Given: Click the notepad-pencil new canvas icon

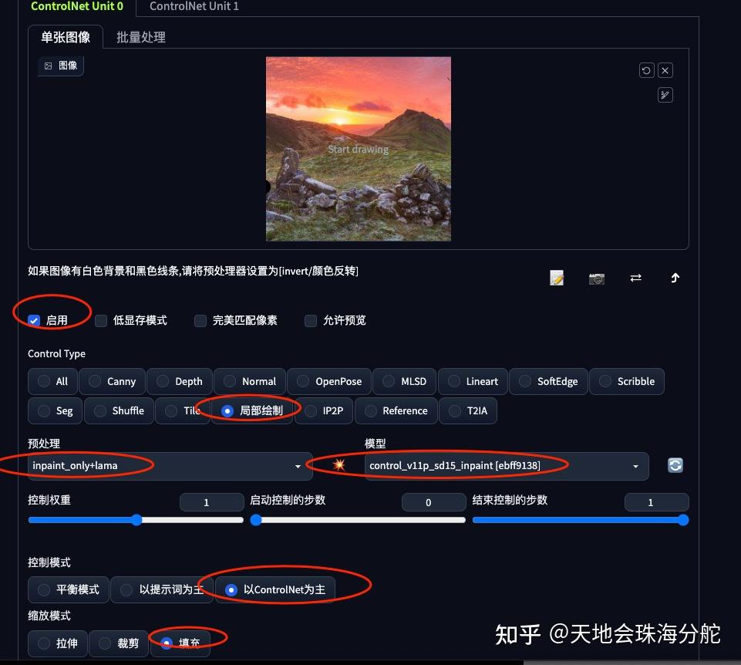Looking at the screenshot, I should pyautogui.click(x=556, y=278).
